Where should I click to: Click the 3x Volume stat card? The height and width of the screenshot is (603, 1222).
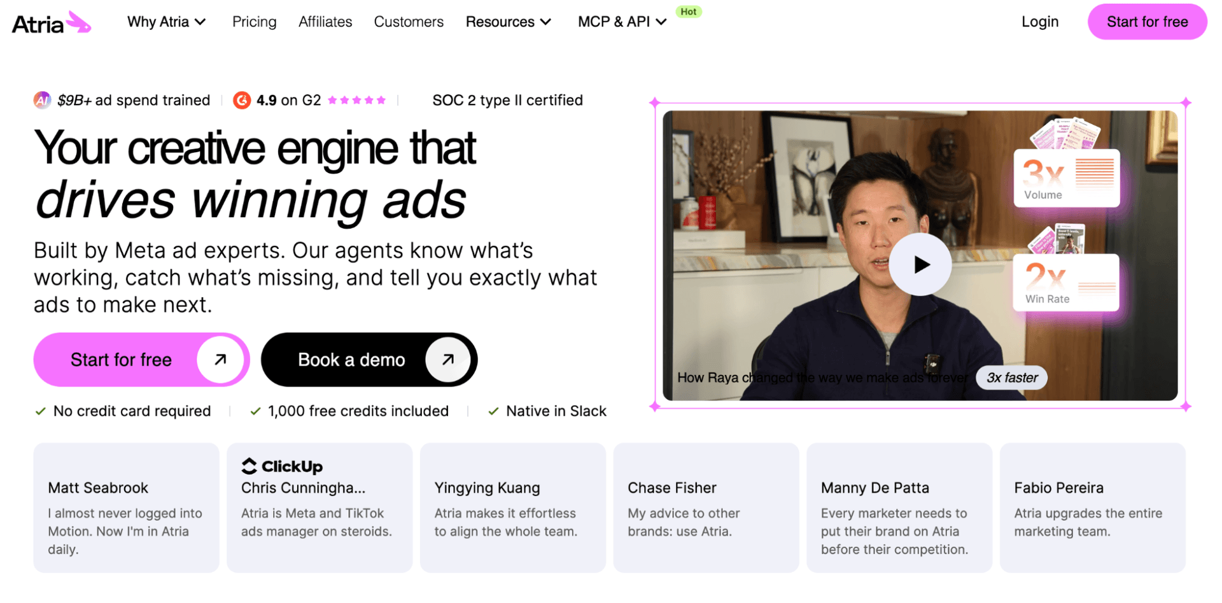tap(1067, 178)
